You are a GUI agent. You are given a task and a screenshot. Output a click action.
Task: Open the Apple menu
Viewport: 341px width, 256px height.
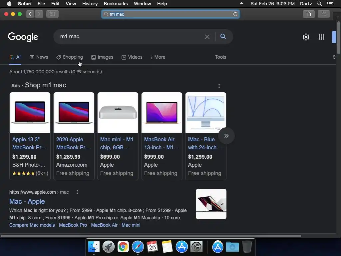pyautogui.click(x=9, y=4)
